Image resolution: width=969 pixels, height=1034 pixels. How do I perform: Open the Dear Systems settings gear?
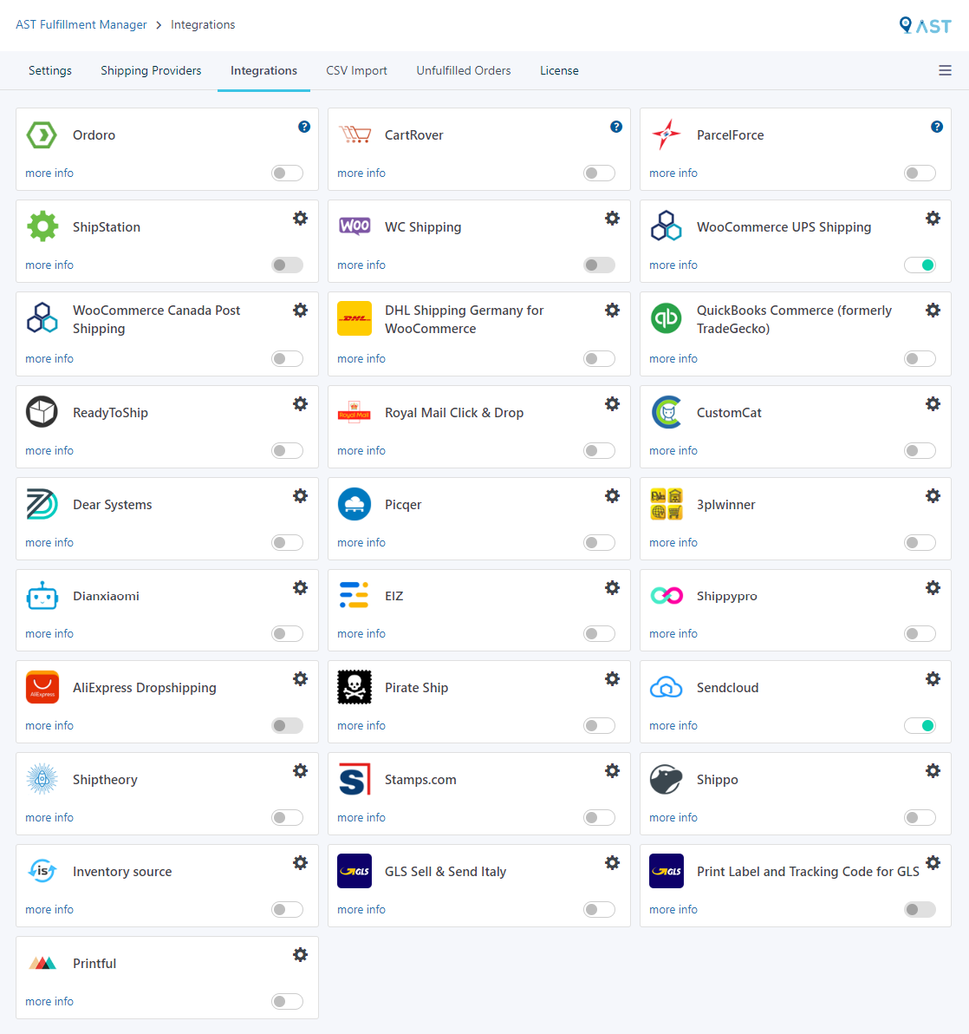[x=300, y=495]
